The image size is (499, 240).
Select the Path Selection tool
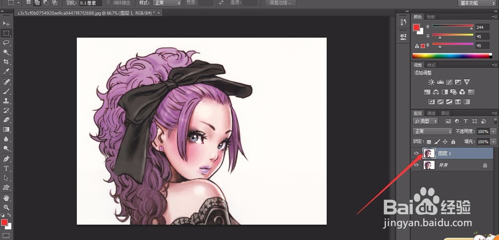(x=6, y=178)
